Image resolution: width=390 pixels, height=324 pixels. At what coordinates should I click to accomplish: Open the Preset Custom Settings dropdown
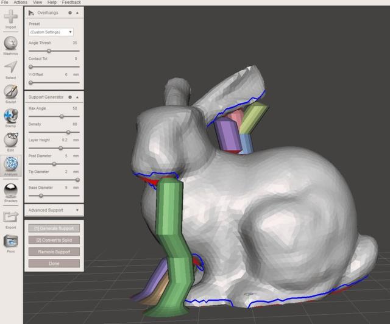pos(51,32)
